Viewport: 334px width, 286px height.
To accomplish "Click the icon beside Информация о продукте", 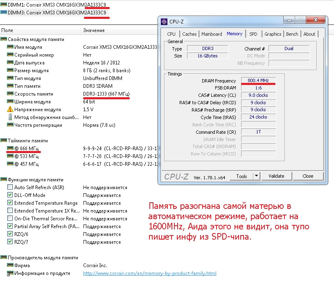I will click(10, 273).
